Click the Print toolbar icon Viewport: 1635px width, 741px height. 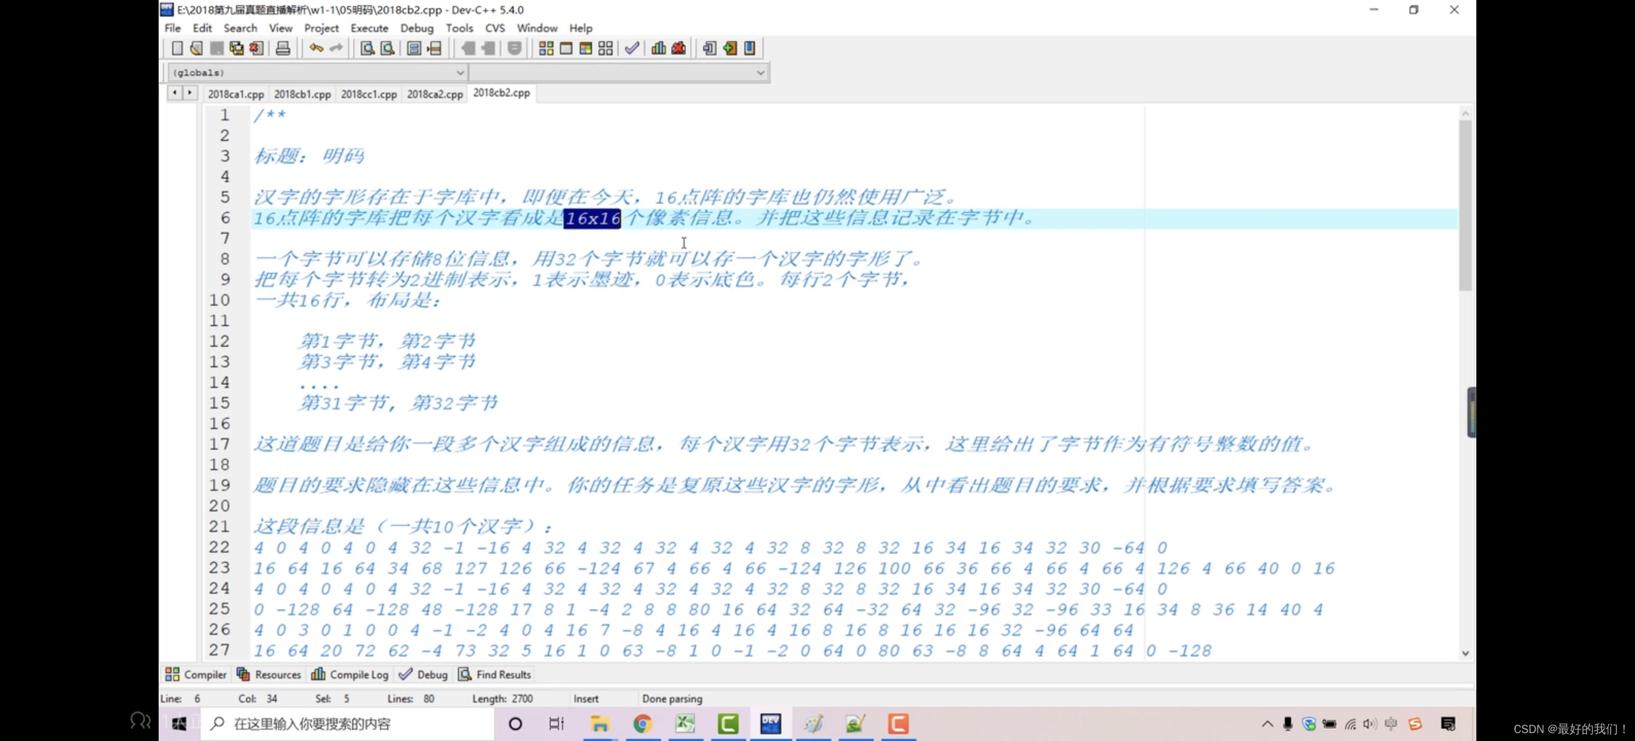[283, 48]
